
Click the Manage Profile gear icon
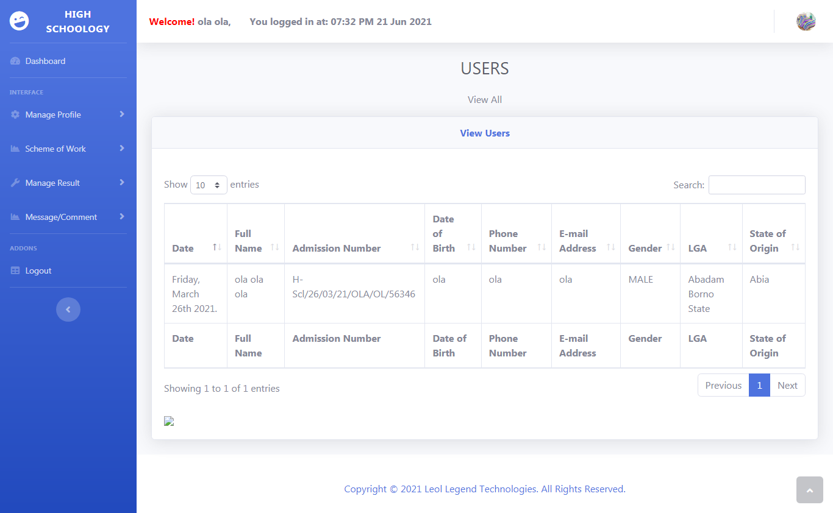coord(15,115)
